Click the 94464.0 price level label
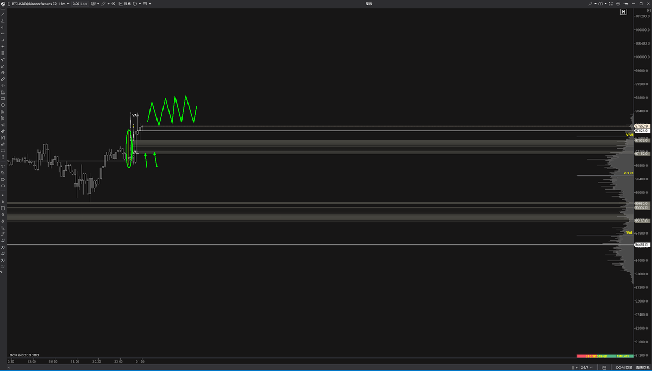 (642, 244)
